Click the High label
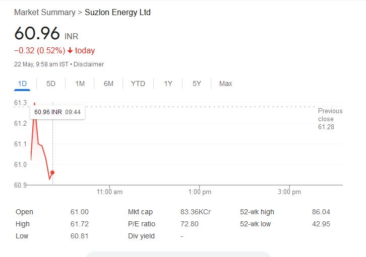 click(22, 224)
